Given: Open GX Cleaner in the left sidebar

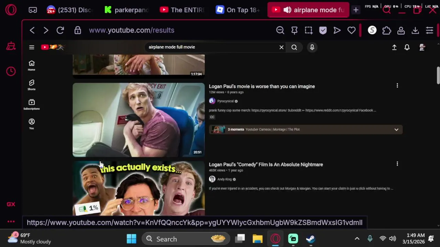Looking at the screenshot, I should pyautogui.click(x=11, y=46).
